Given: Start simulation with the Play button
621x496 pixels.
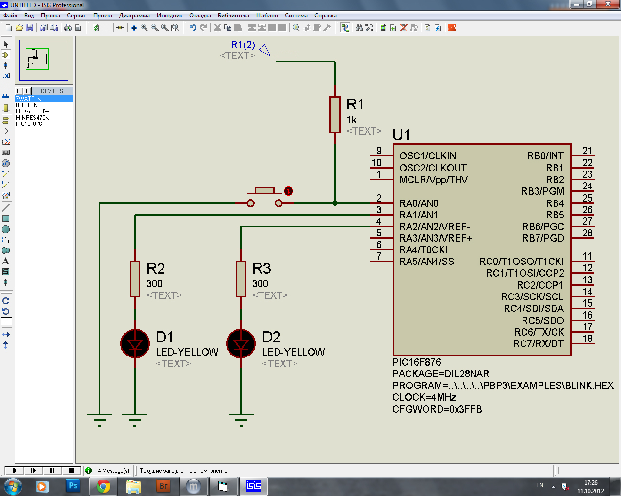Looking at the screenshot, I should point(15,470).
